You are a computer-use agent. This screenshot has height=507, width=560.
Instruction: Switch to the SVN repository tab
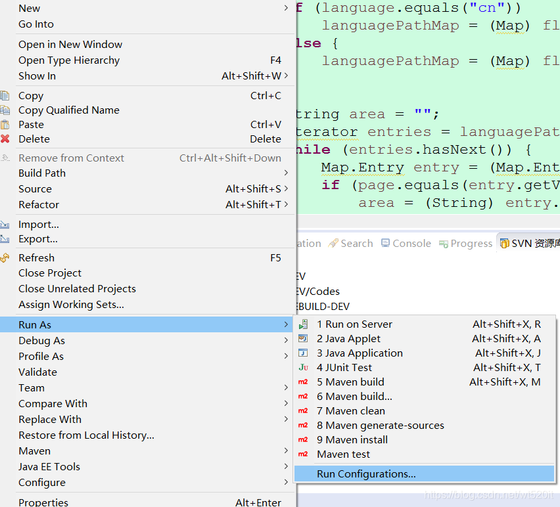(x=530, y=244)
